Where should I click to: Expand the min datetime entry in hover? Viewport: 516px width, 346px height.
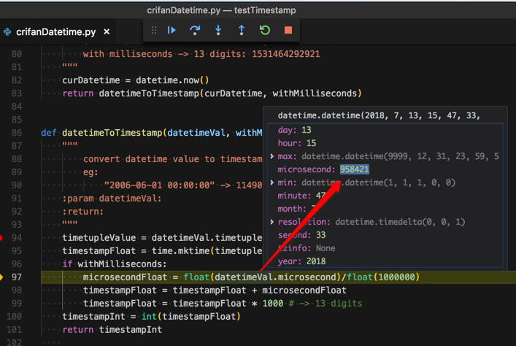point(272,182)
